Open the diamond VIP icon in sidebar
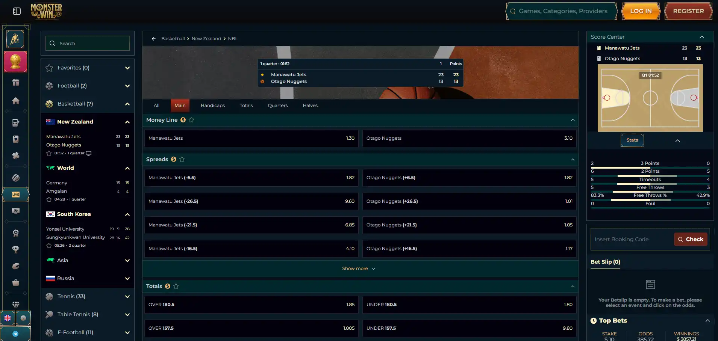718x341 pixels. pos(15,305)
